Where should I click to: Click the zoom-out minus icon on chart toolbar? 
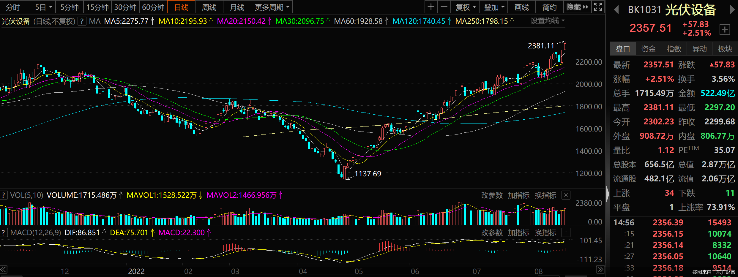click(x=444, y=7)
